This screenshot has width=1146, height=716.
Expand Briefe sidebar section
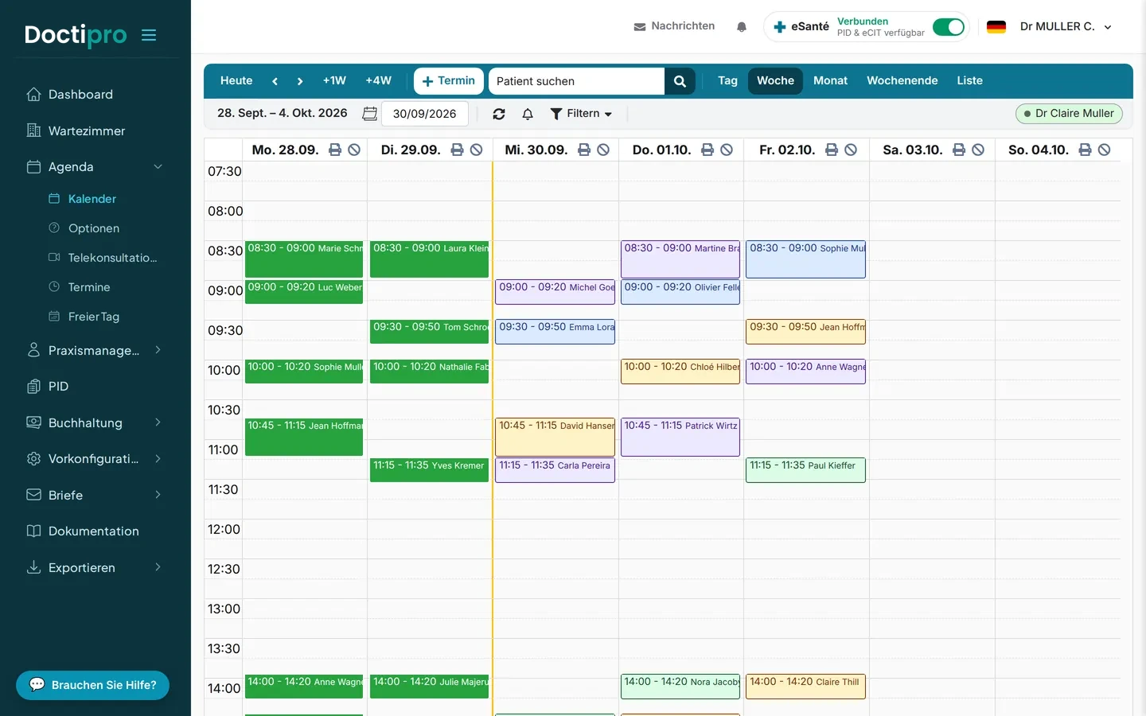(158, 495)
